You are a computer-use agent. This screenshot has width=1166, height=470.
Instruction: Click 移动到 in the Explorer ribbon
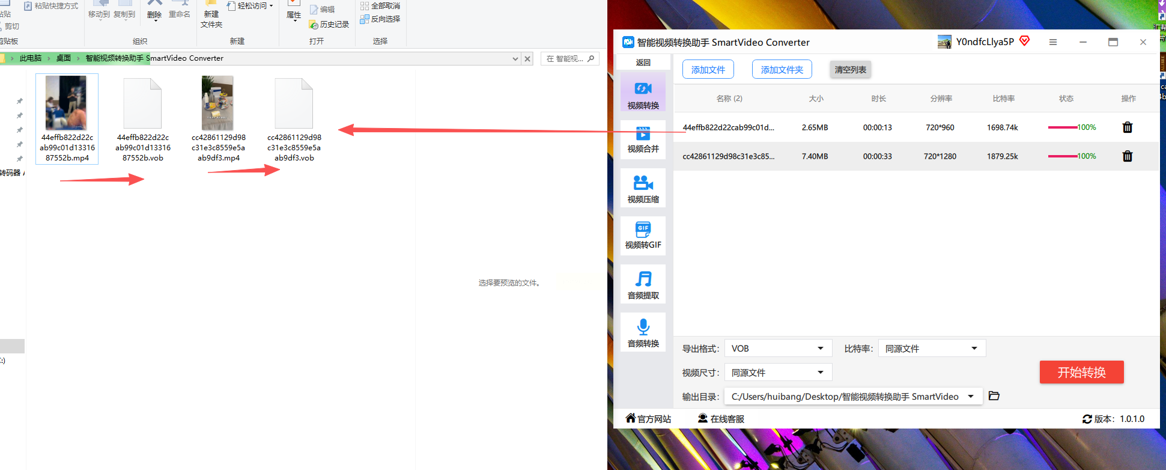[99, 10]
